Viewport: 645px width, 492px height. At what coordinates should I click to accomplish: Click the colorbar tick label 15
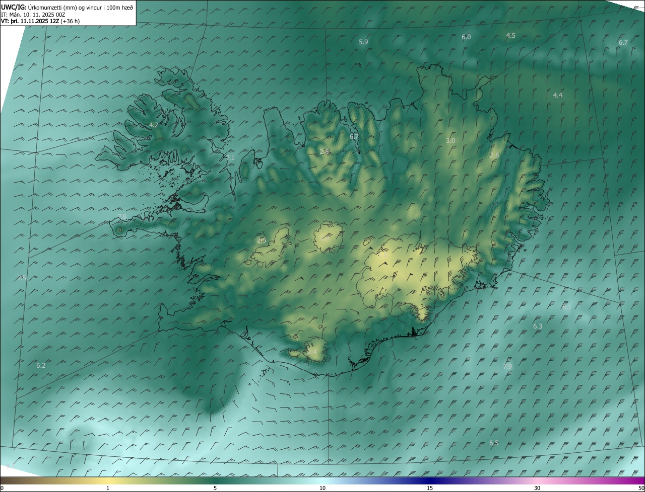pyautogui.click(x=430, y=488)
